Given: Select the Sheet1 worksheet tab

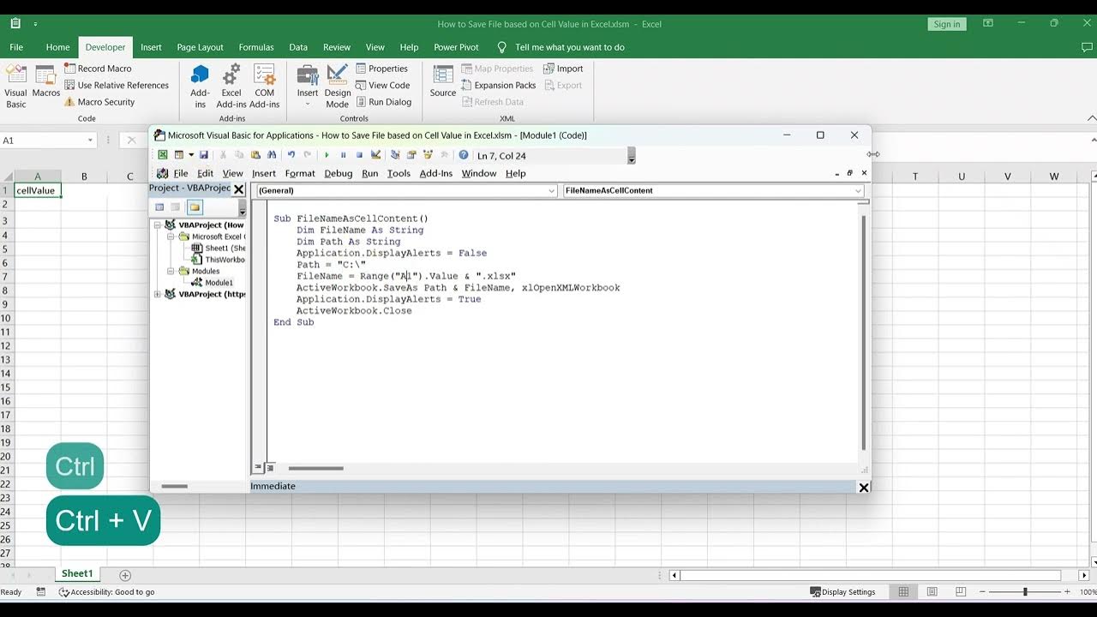Looking at the screenshot, I should point(77,574).
